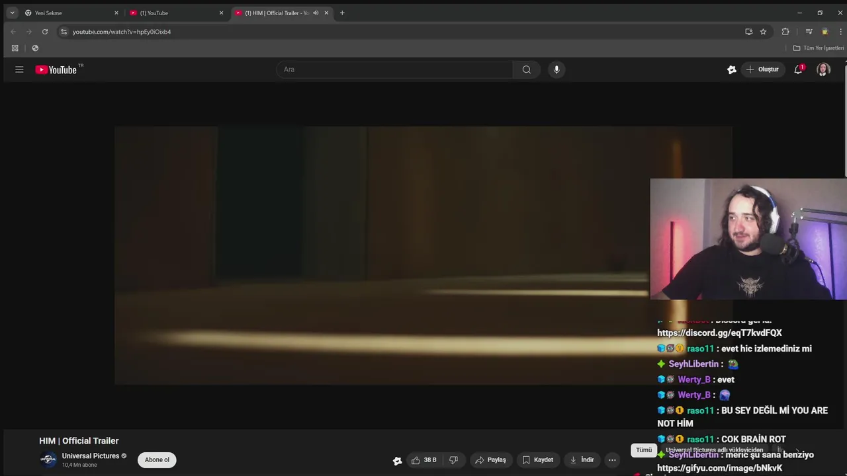Open Chrome three-dot menu
847x476 pixels.
point(840,32)
